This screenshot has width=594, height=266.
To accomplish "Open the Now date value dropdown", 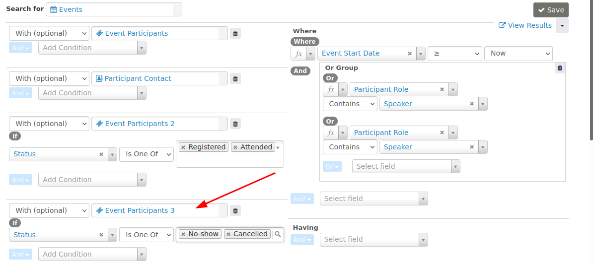I will tap(518, 54).
